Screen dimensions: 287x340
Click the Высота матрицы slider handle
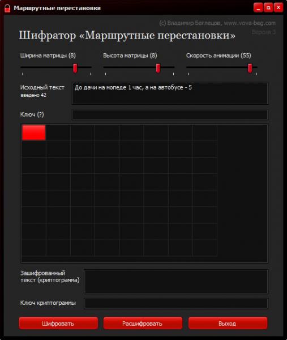[x=158, y=69]
